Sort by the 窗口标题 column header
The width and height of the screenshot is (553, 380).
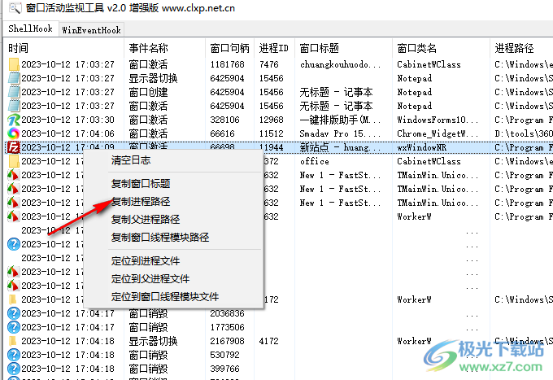(343, 48)
